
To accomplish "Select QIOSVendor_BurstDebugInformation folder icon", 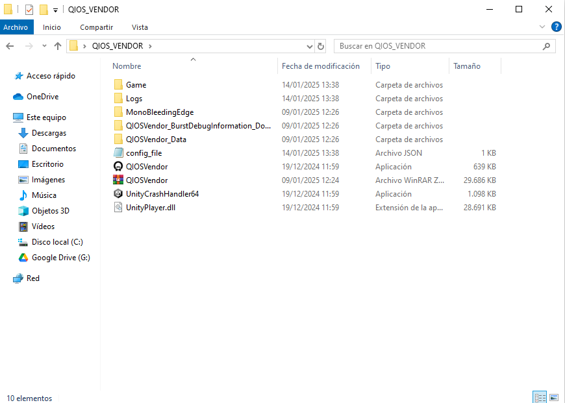I will click(118, 126).
